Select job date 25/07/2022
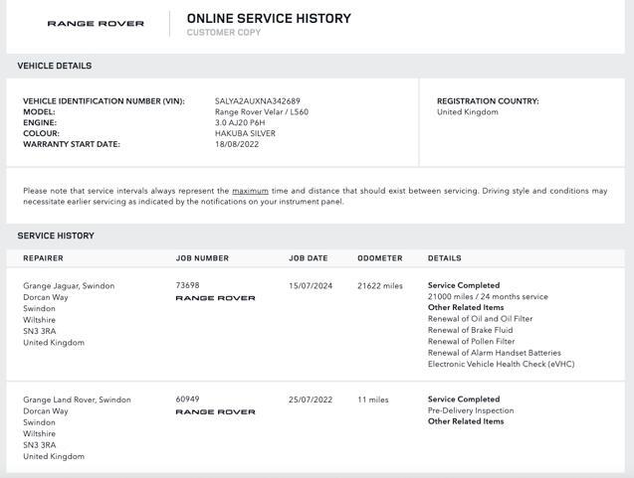This screenshot has width=634, height=478. [311, 399]
